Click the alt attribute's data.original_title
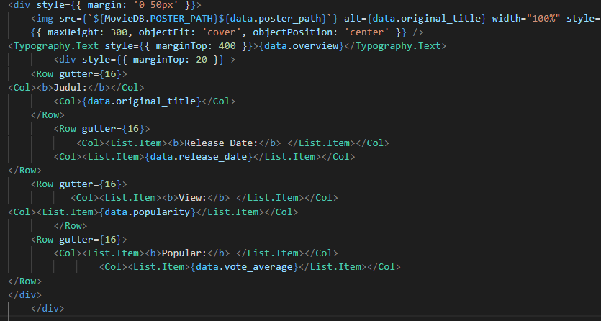 426,19
